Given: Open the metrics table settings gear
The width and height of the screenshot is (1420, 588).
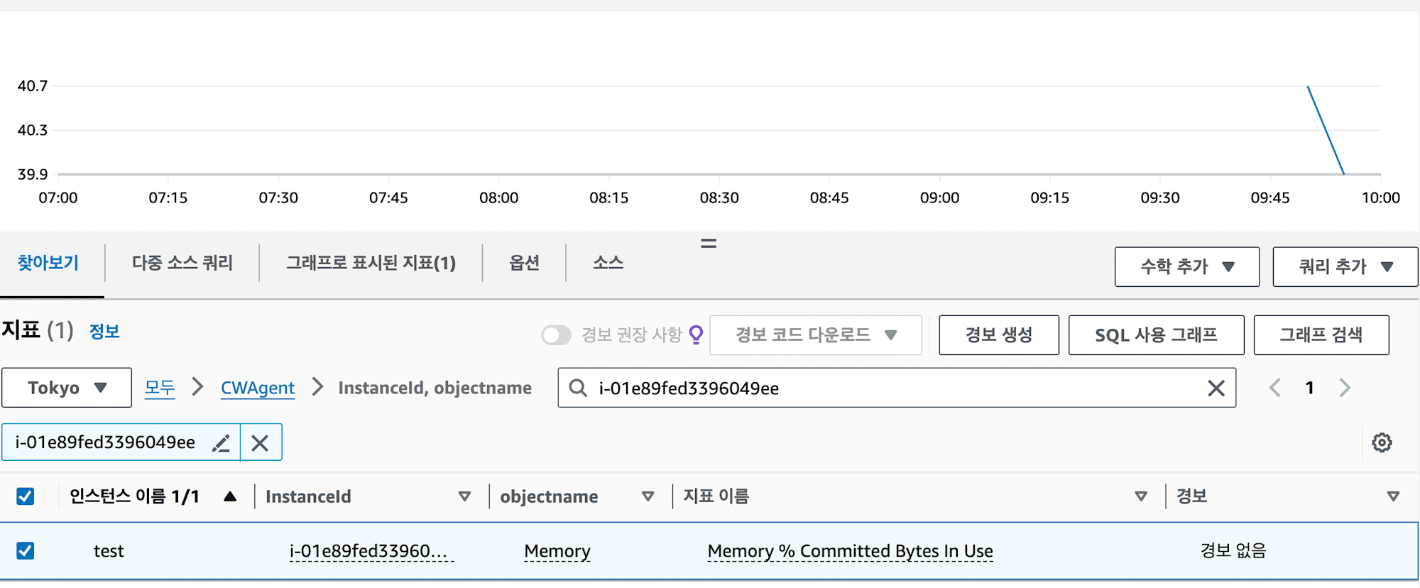Looking at the screenshot, I should pyautogui.click(x=1382, y=442).
